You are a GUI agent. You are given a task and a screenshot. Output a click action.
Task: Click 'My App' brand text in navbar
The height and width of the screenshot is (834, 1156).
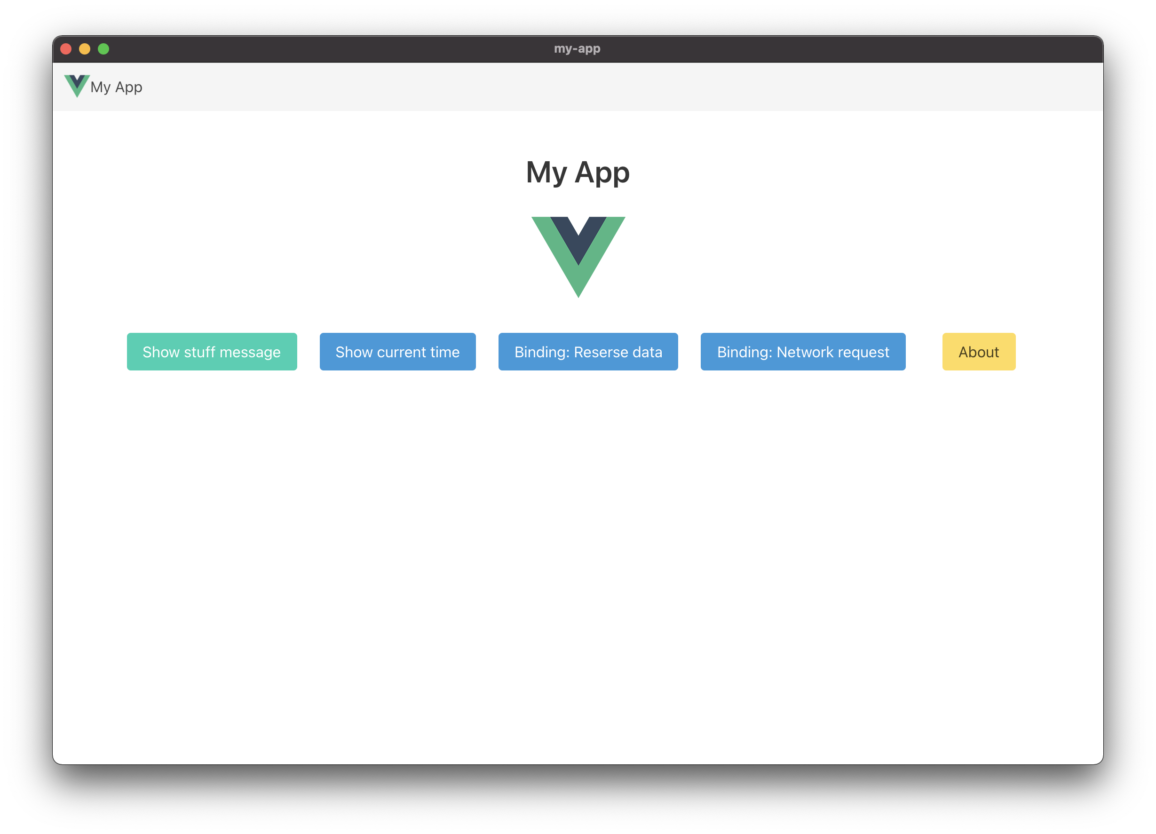(x=116, y=87)
